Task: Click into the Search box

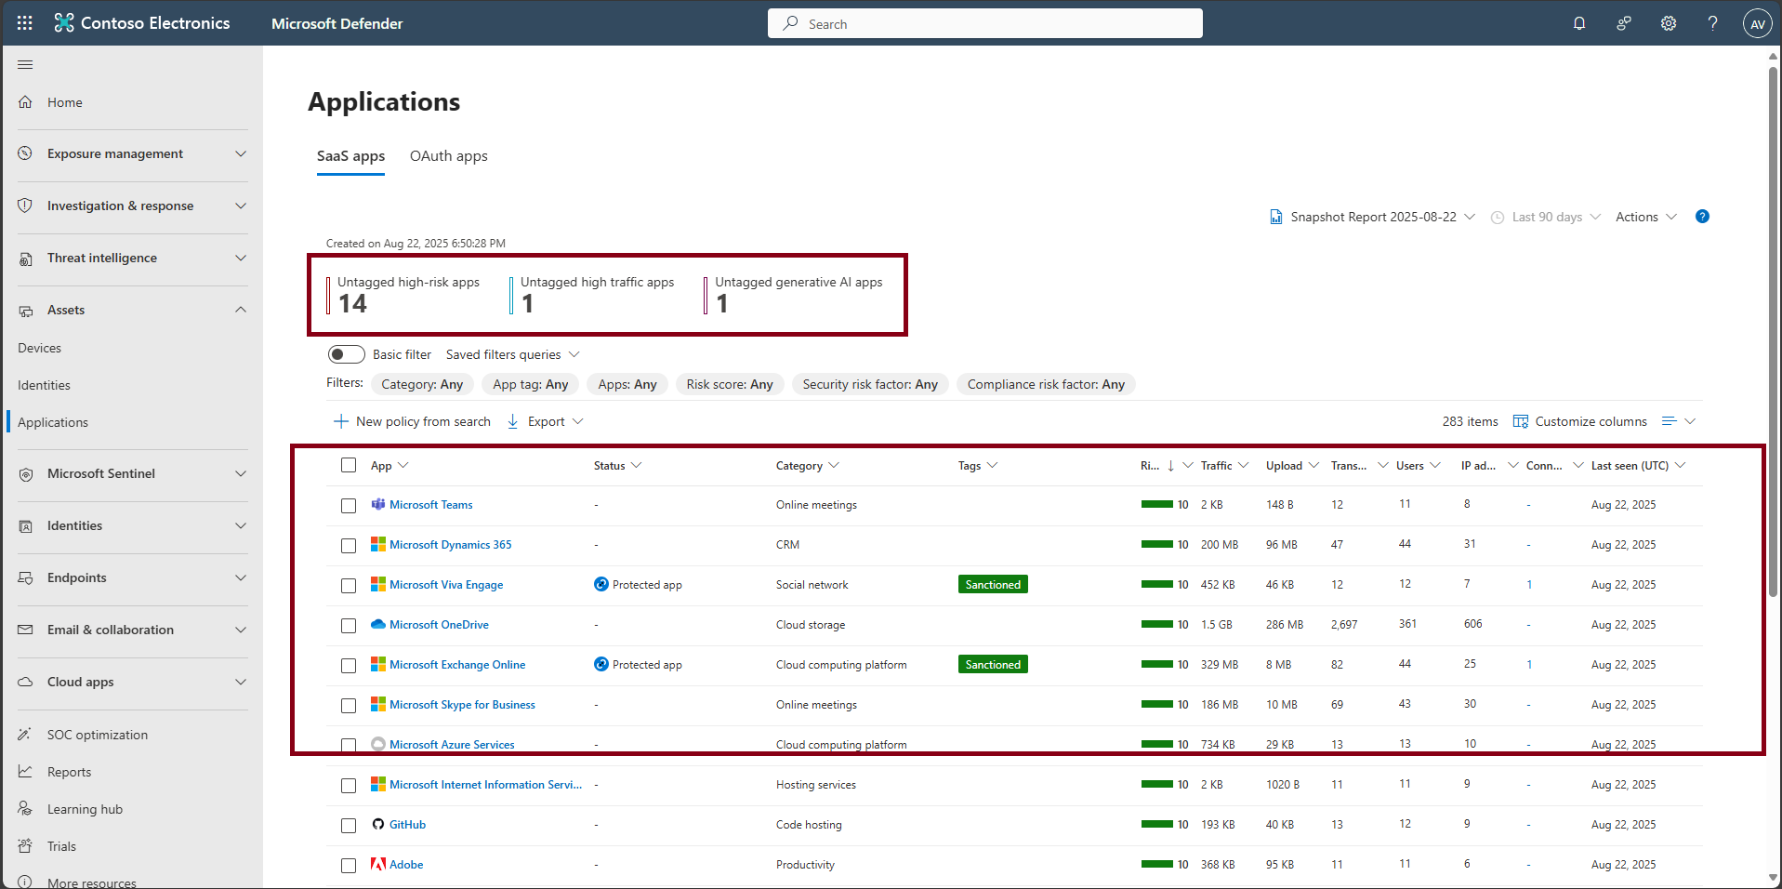Action: [985, 23]
